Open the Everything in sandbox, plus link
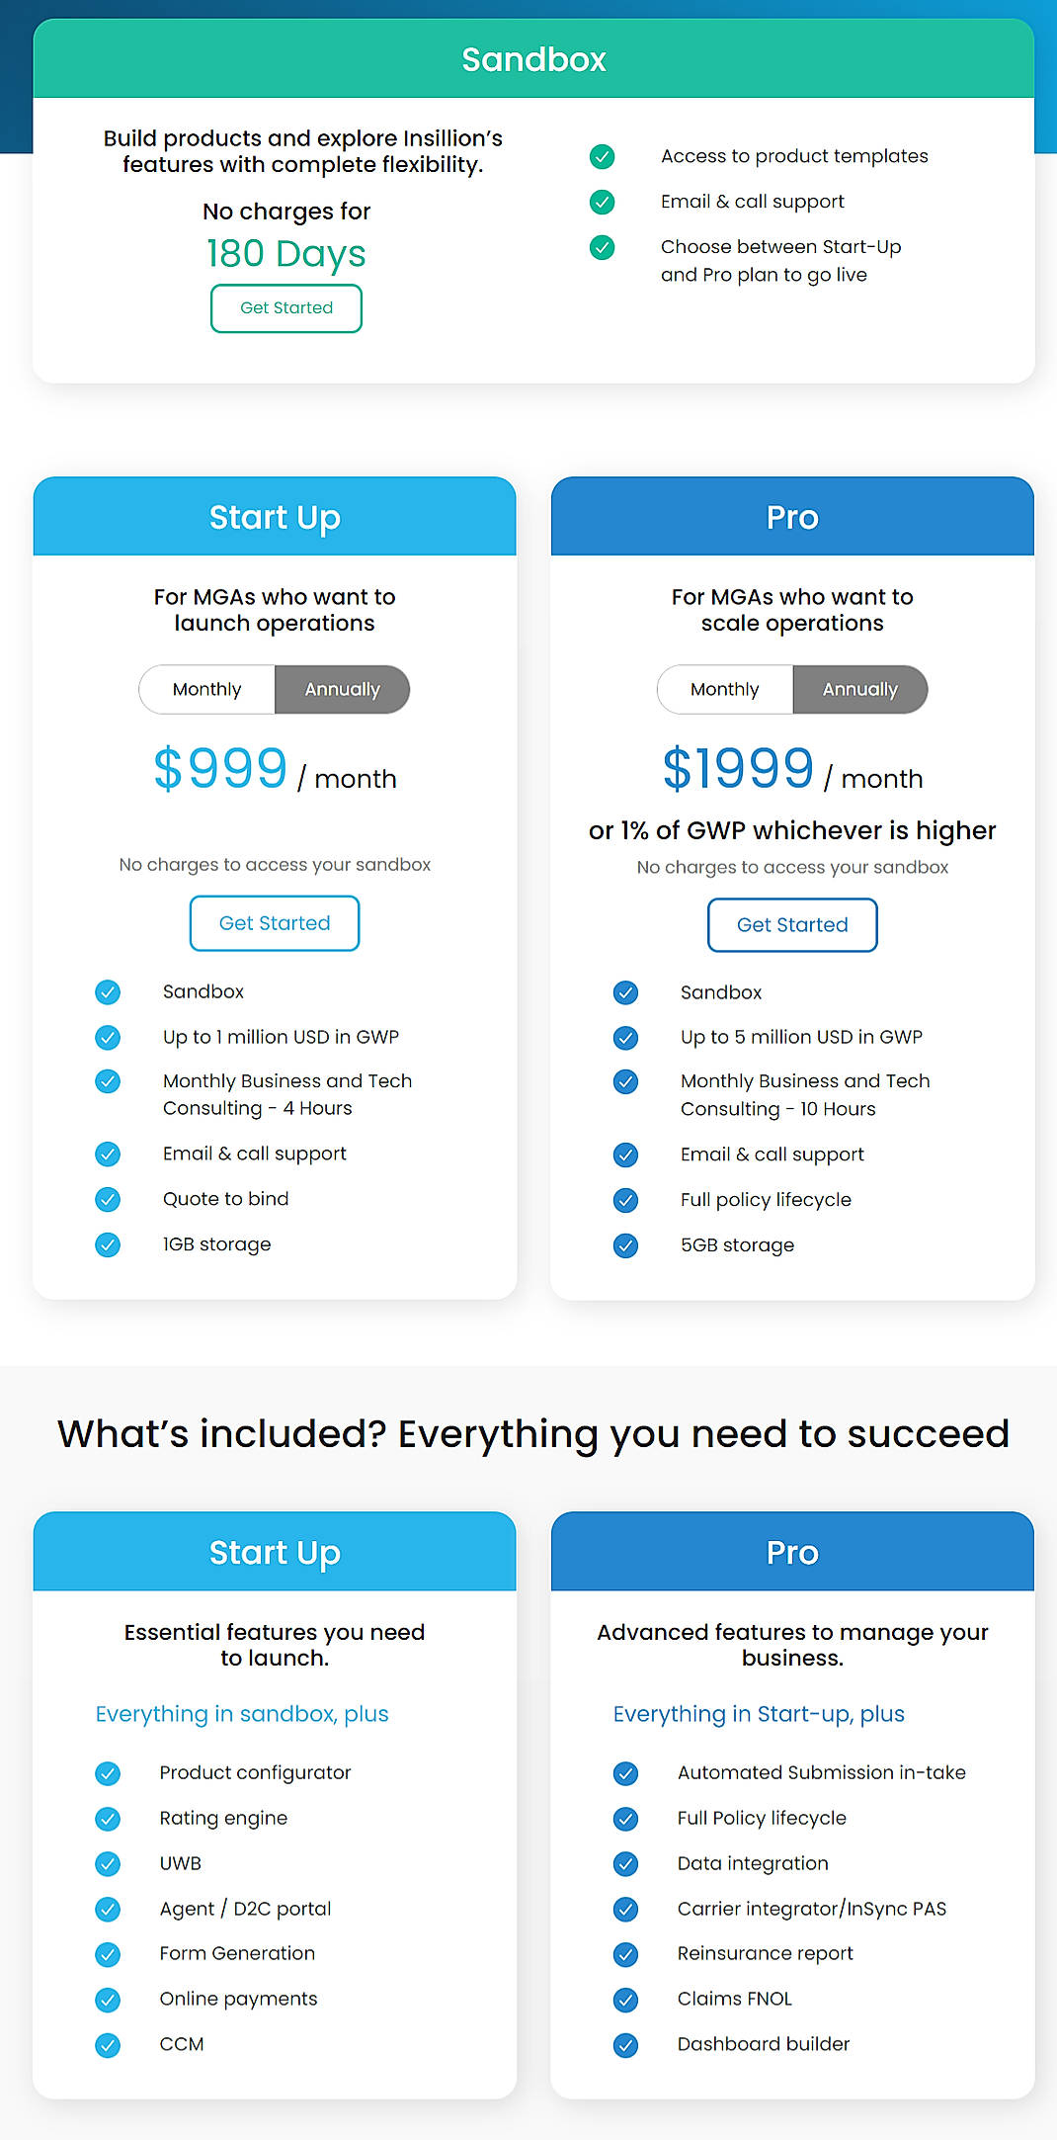The image size is (1057, 2140). [x=242, y=1713]
